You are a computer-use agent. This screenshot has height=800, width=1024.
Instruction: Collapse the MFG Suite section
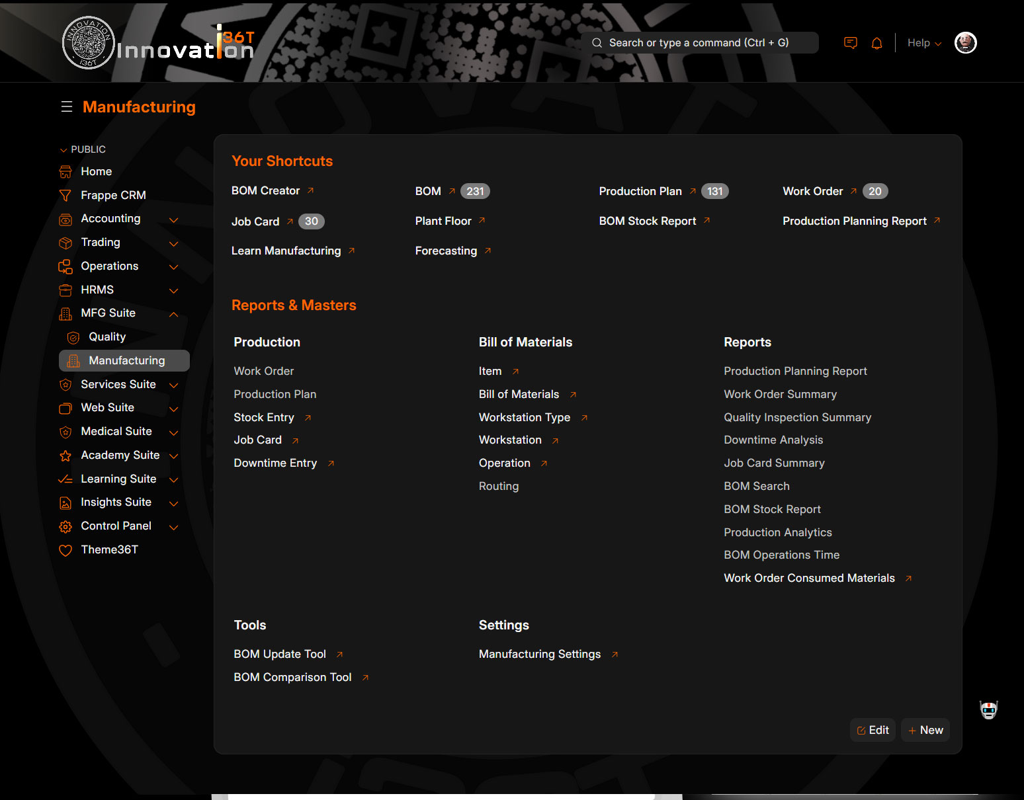tap(173, 314)
